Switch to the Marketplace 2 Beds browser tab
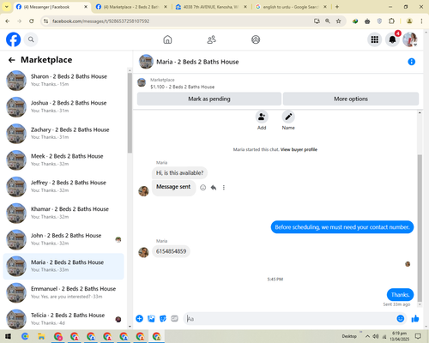Screen dimensions: 429x343 pos(131,7)
